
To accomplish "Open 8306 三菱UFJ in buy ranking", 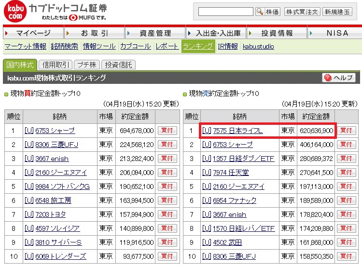I will pos(57,145).
